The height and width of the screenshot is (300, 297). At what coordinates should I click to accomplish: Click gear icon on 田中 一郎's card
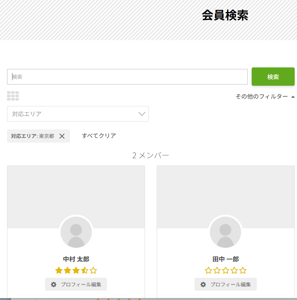click(x=203, y=284)
